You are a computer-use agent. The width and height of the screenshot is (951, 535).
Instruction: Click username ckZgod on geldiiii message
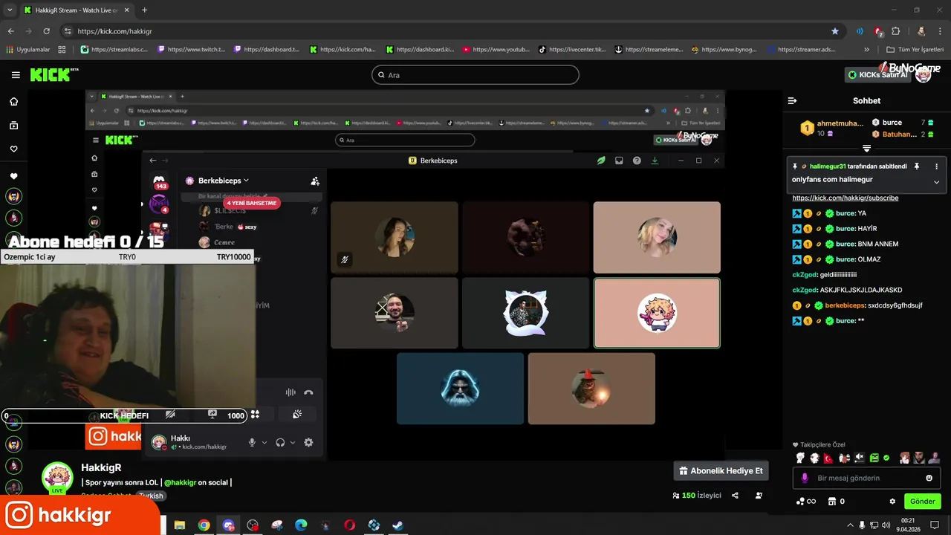pyautogui.click(x=805, y=275)
